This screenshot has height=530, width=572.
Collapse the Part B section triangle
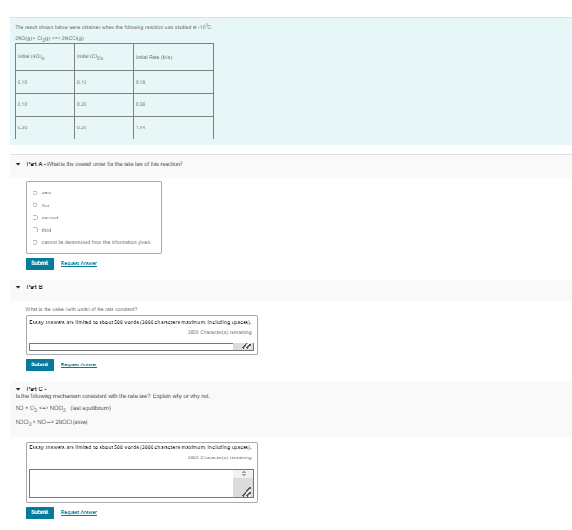coord(18,287)
